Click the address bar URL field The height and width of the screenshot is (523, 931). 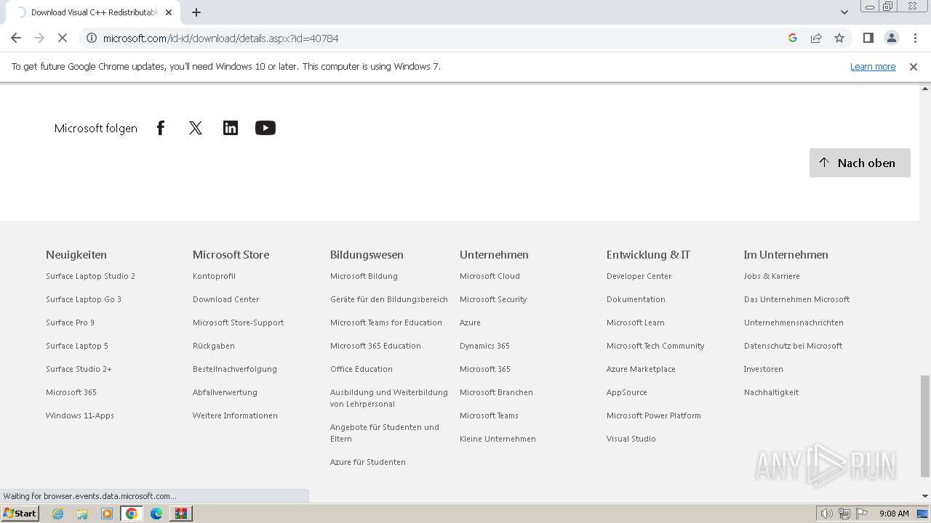click(436, 38)
